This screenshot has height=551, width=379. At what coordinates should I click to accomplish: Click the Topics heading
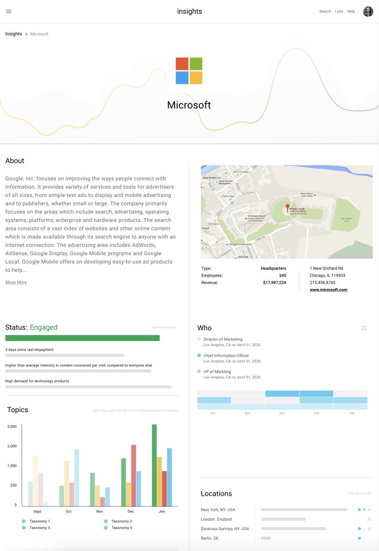pyautogui.click(x=18, y=410)
